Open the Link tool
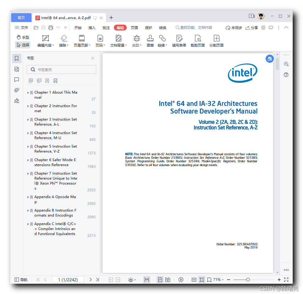The image size is (303, 294). point(162,41)
